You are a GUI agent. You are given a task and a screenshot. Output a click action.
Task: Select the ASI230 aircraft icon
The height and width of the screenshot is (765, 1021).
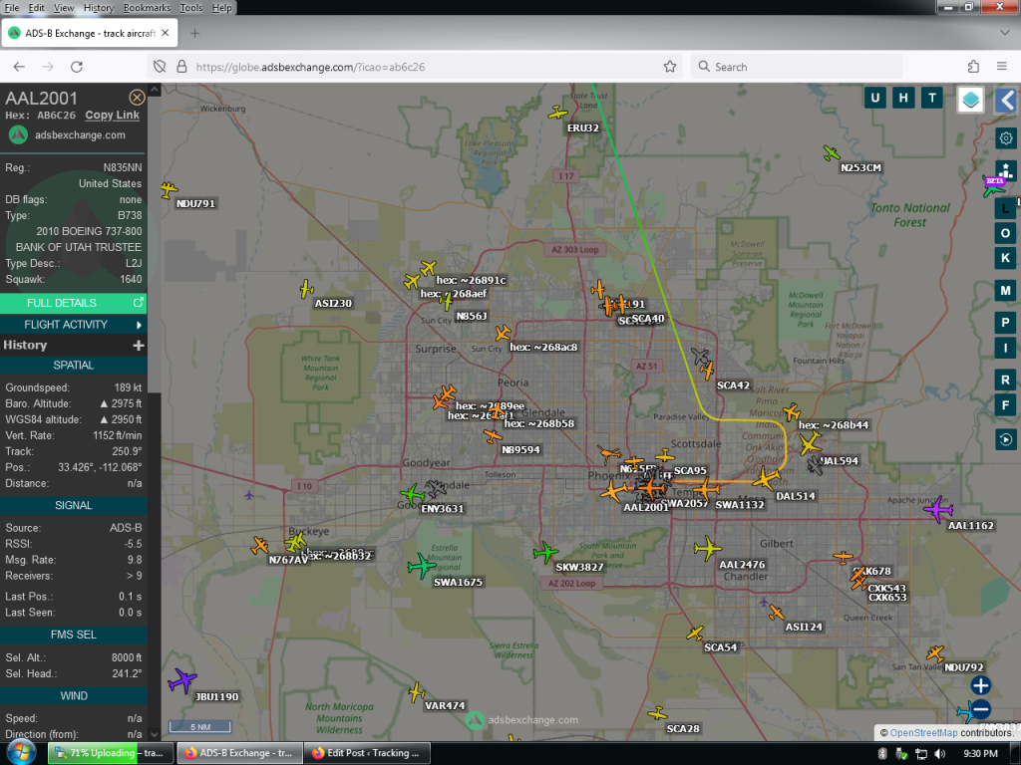(x=307, y=289)
